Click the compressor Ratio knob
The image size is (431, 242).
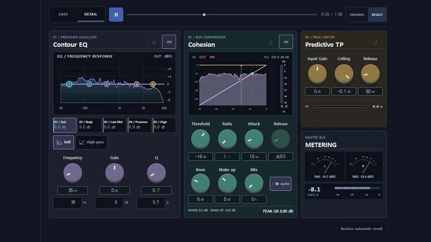click(227, 139)
